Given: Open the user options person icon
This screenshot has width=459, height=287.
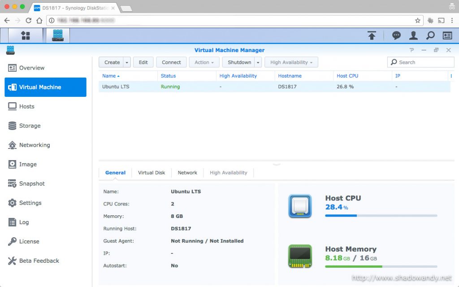Looking at the screenshot, I should 413,35.
